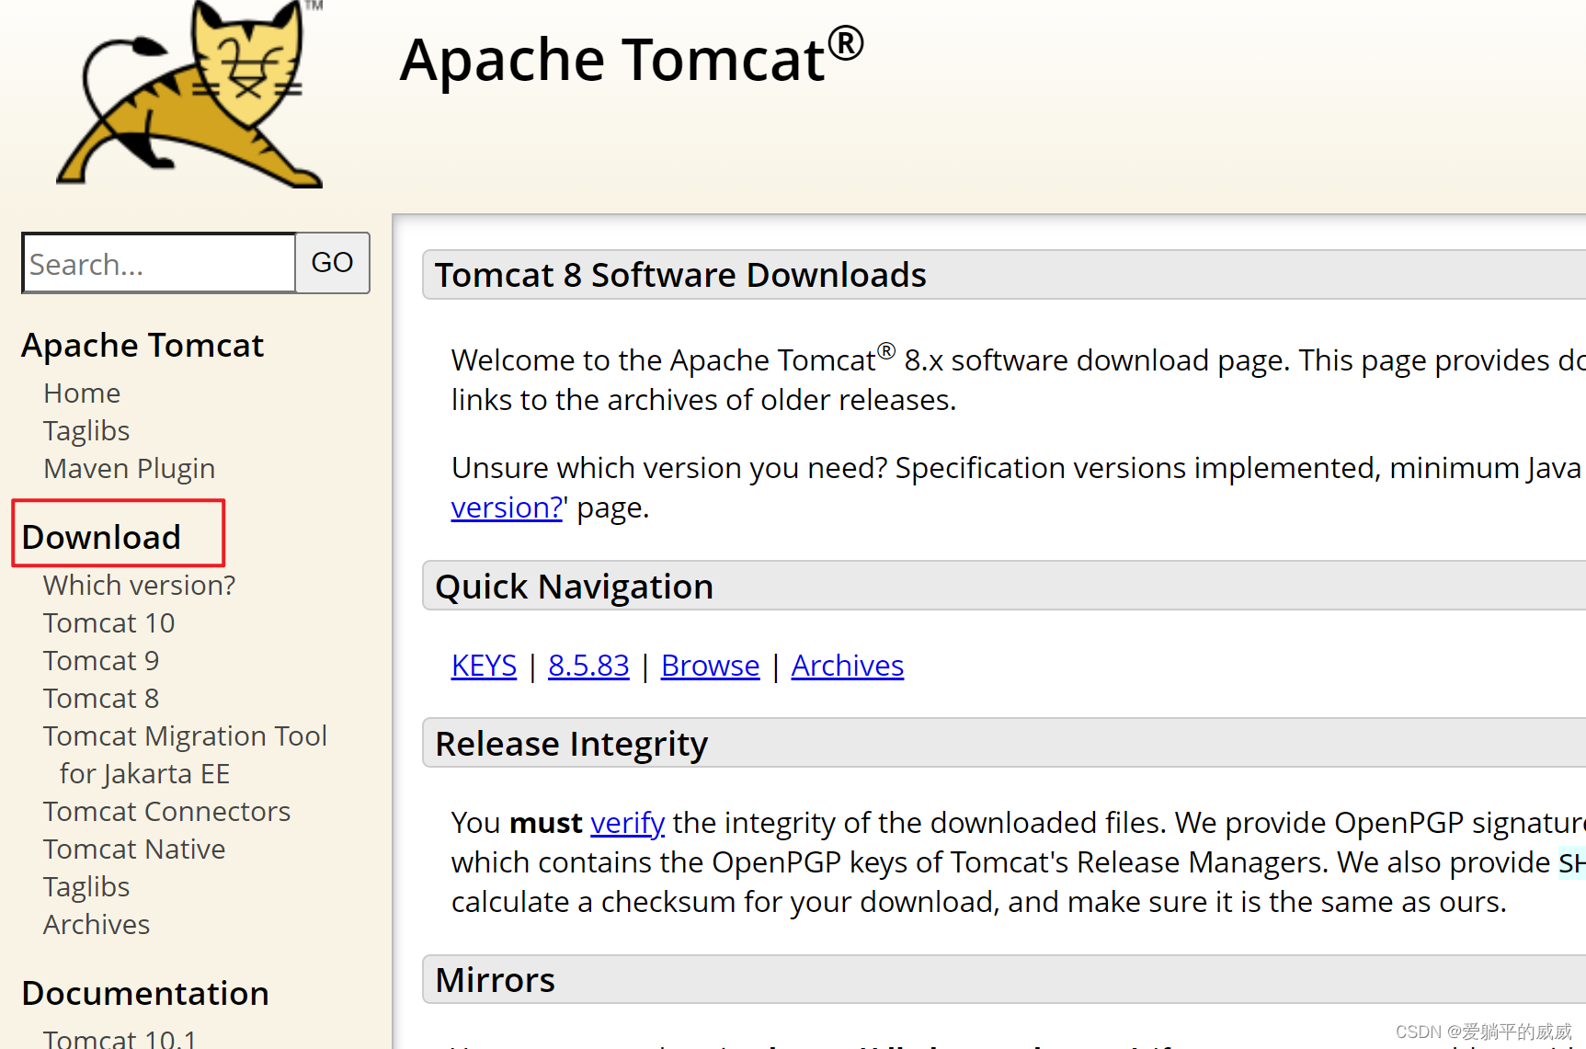This screenshot has height=1049, width=1586.
Task: Click inside the Search input field
Action: point(156,263)
